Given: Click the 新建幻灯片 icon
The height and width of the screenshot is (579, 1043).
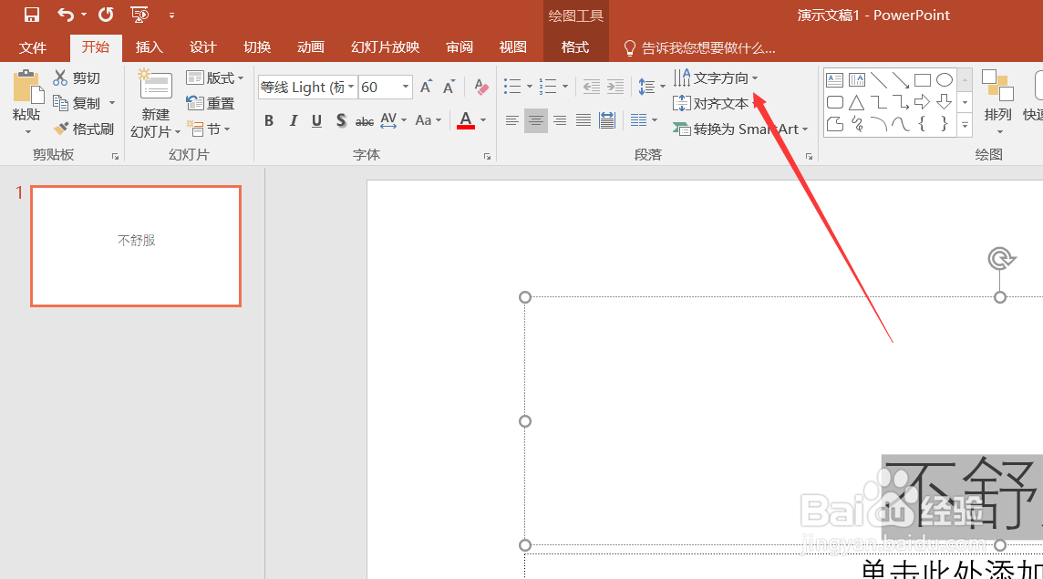Looking at the screenshot, I should click(156, 85).
